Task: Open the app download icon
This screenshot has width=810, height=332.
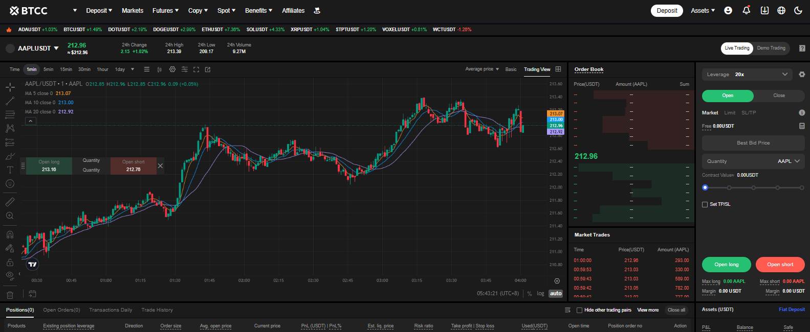Action: click(764, 10)
